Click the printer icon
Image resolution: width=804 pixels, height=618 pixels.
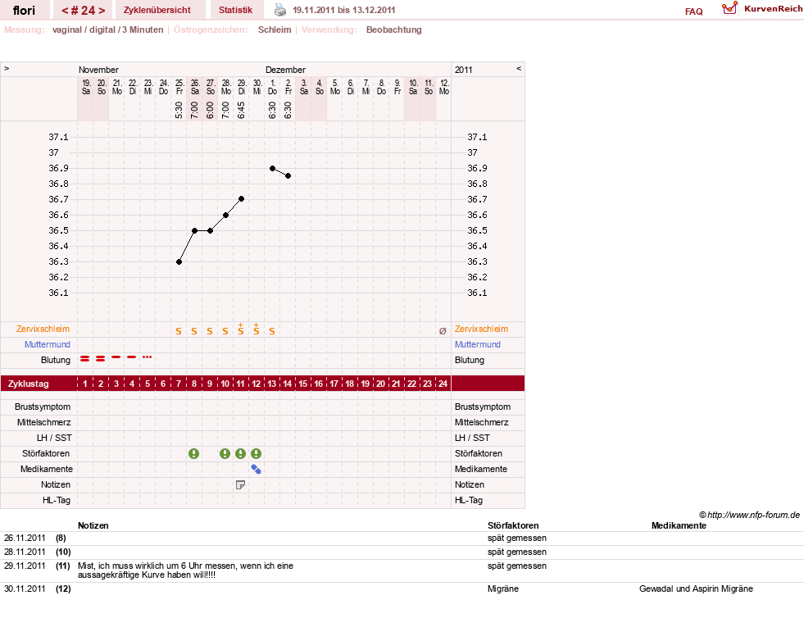pos(280,10)
